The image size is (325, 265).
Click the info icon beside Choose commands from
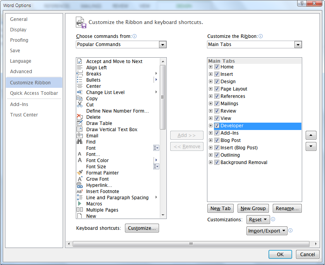pos(135,36)
